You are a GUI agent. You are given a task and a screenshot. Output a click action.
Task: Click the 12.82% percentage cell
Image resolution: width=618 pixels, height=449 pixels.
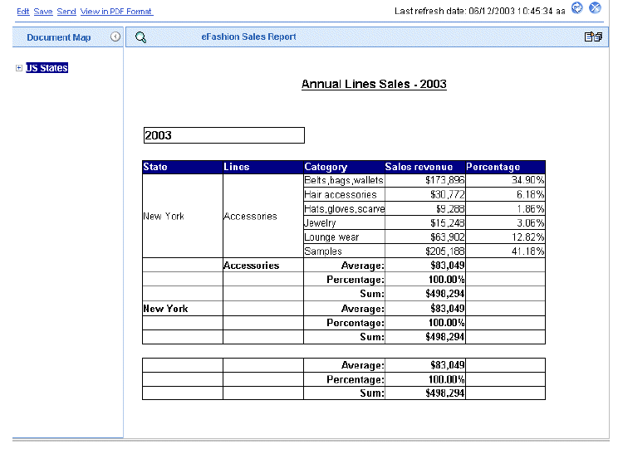point(506,237)
